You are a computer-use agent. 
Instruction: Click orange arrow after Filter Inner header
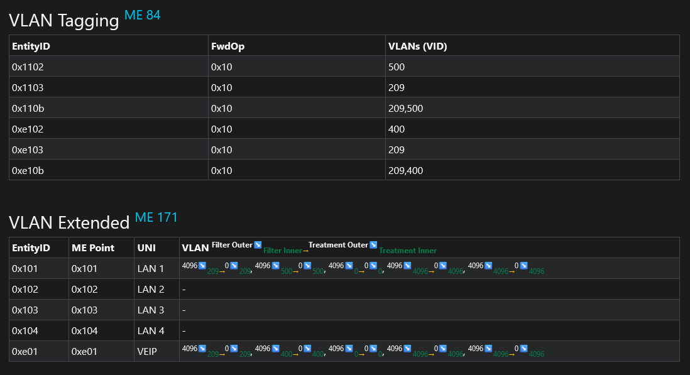click(305, 251)
